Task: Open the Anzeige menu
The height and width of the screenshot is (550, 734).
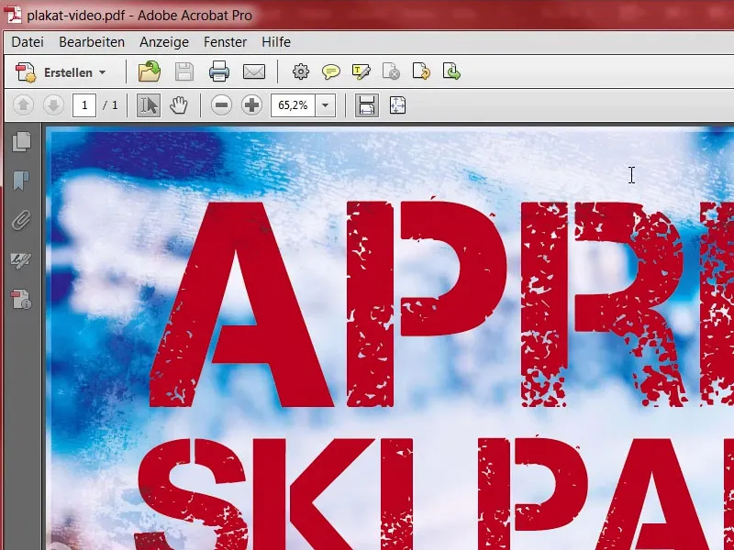Action: pos(164,42)
